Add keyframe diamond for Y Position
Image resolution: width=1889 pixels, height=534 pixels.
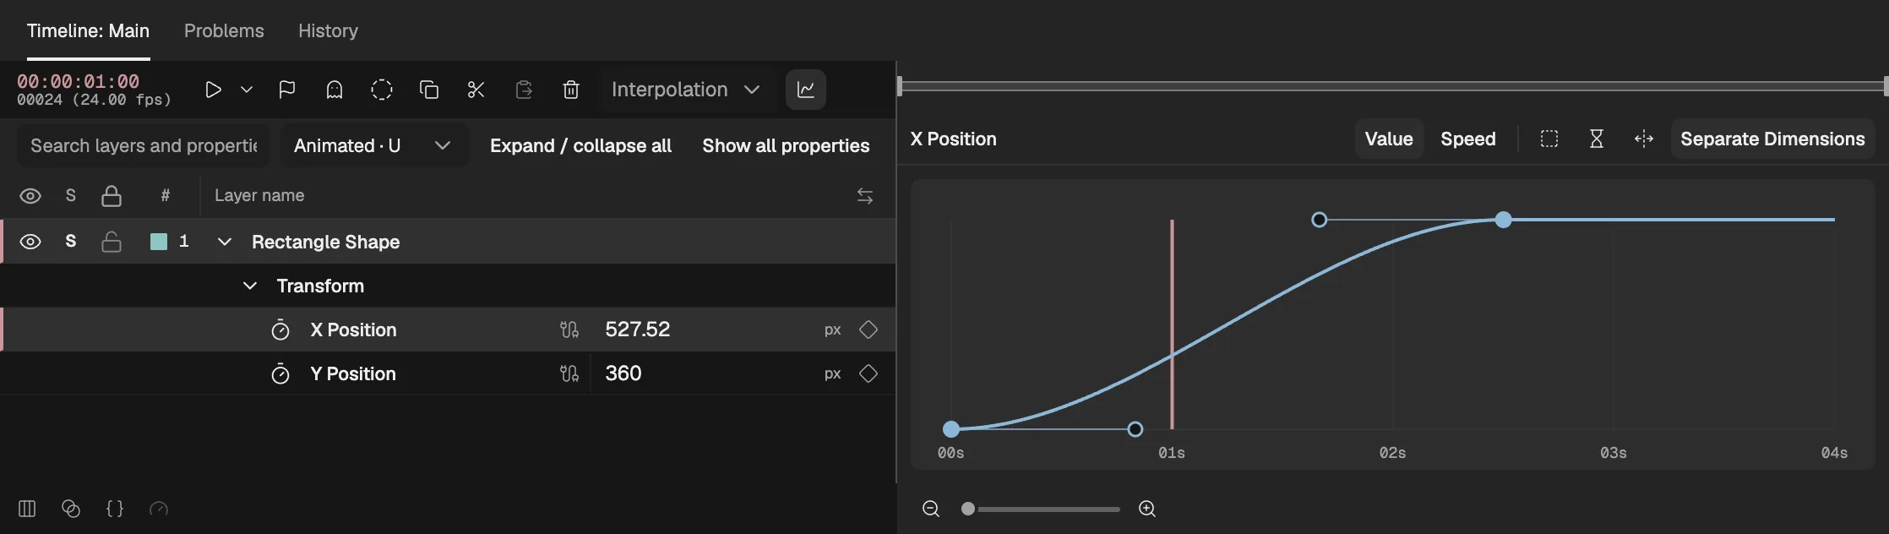click(x=868, y=373)
